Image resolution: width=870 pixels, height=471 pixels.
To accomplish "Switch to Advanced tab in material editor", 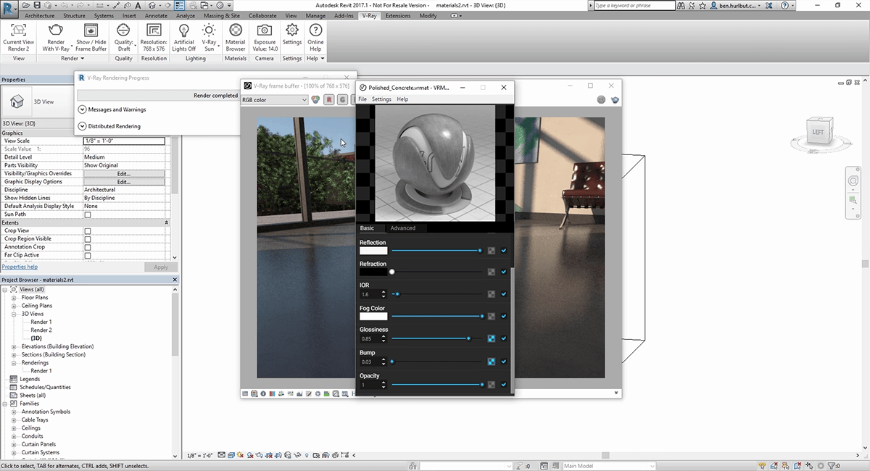I will pos(403,228).
